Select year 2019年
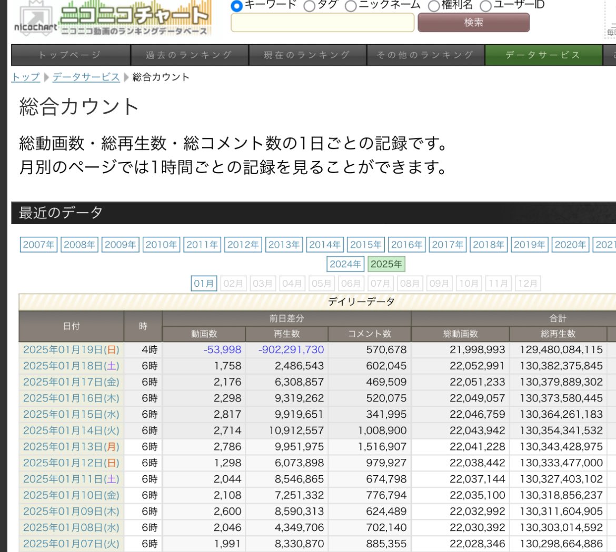Screen dimensions: 616x552 pyautogui.click(x=530, y=245)
